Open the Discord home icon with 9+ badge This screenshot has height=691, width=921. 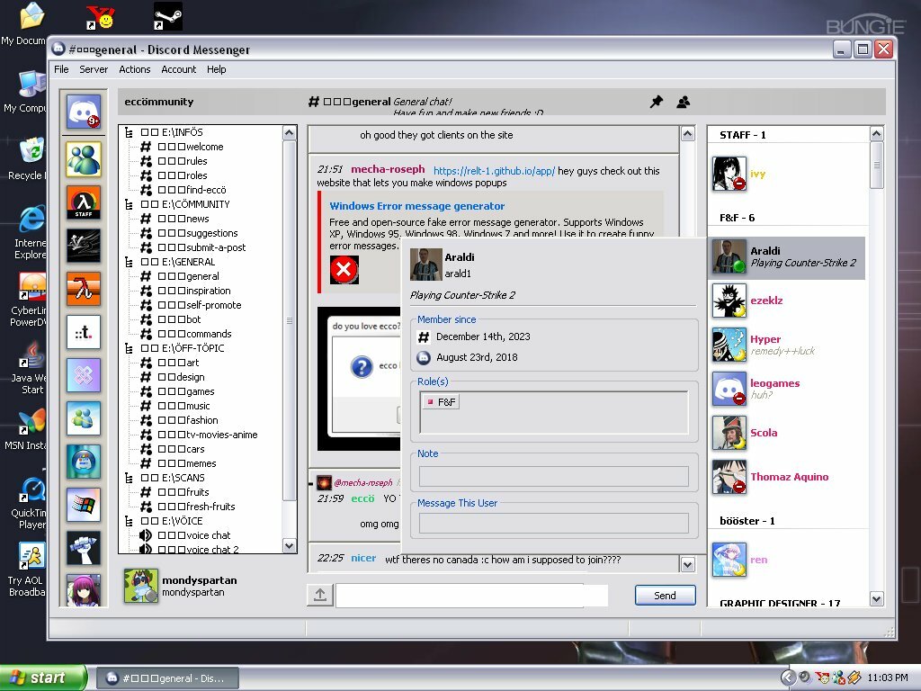click(84, 111)
